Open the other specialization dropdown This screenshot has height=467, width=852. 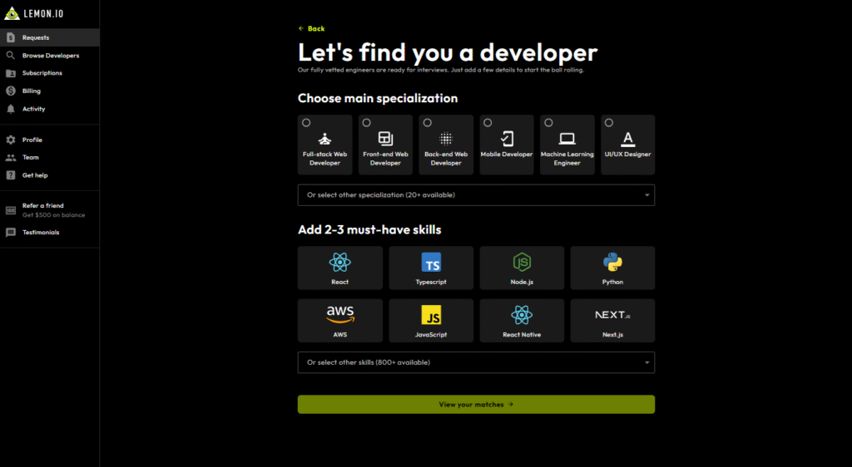(x=476, y=195)
